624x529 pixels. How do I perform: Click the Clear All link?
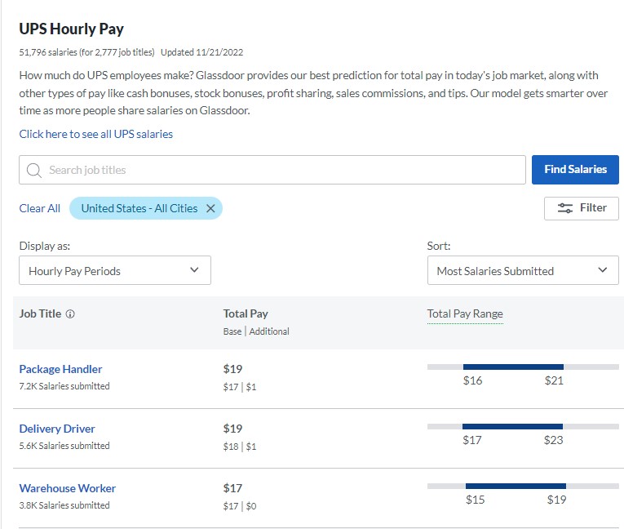(39, 208)
